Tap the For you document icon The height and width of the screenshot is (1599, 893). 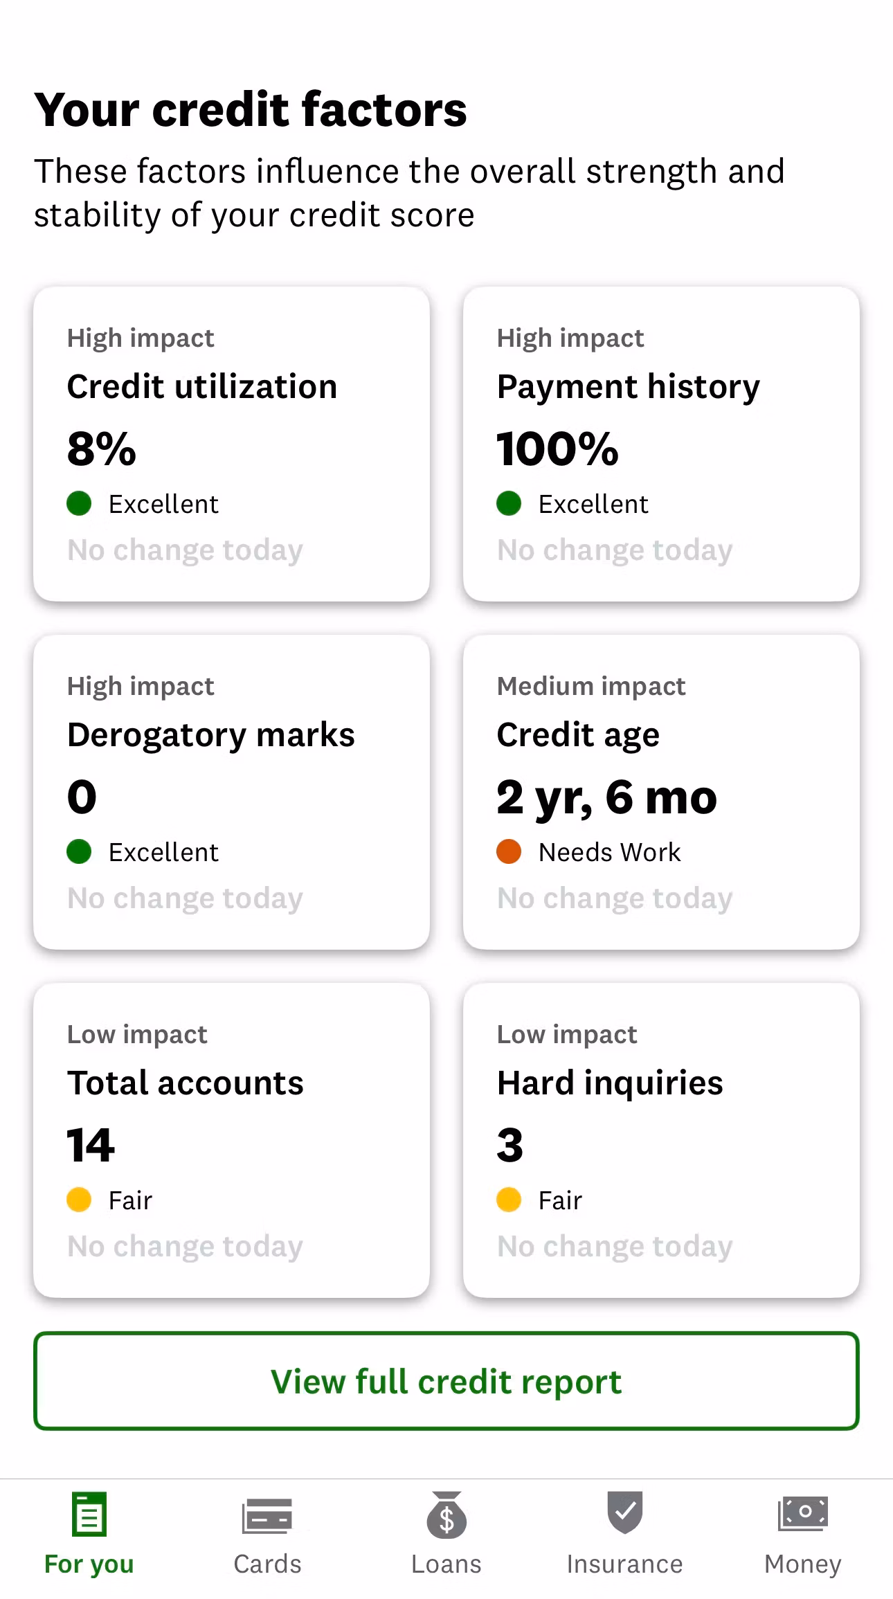coord(89,1514)
